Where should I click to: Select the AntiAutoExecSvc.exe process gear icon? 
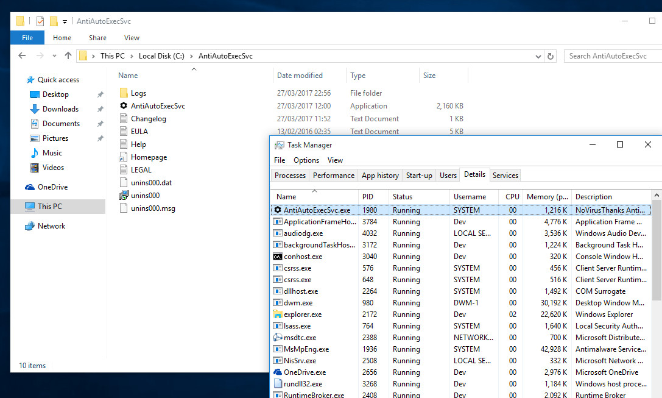click(x=277, y=210)
